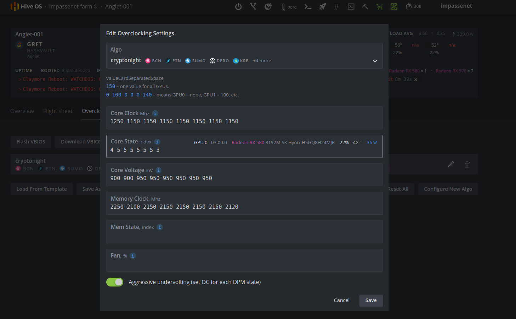The image size is (516, 319).
Task: Click the hash tag icon in toolbar
Action: (336, 7)
